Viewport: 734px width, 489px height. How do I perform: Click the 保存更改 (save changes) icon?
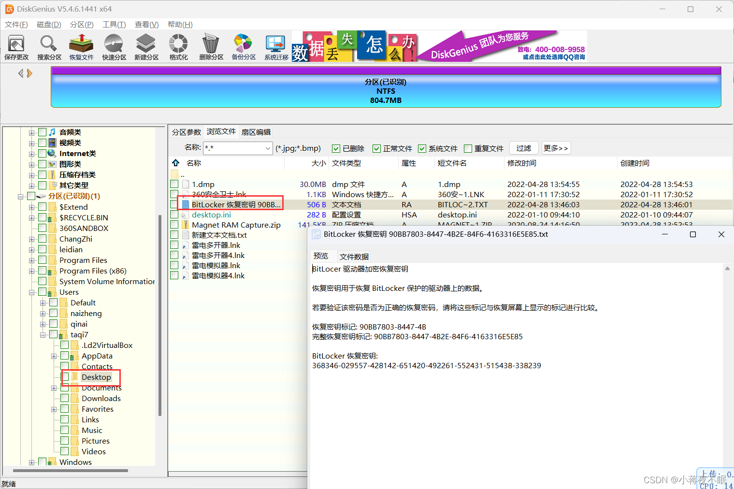pyautogui.click(x=16, y=47)
